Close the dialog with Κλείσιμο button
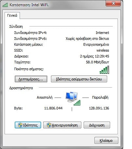 pyautogui.click(x=106, y=141)
